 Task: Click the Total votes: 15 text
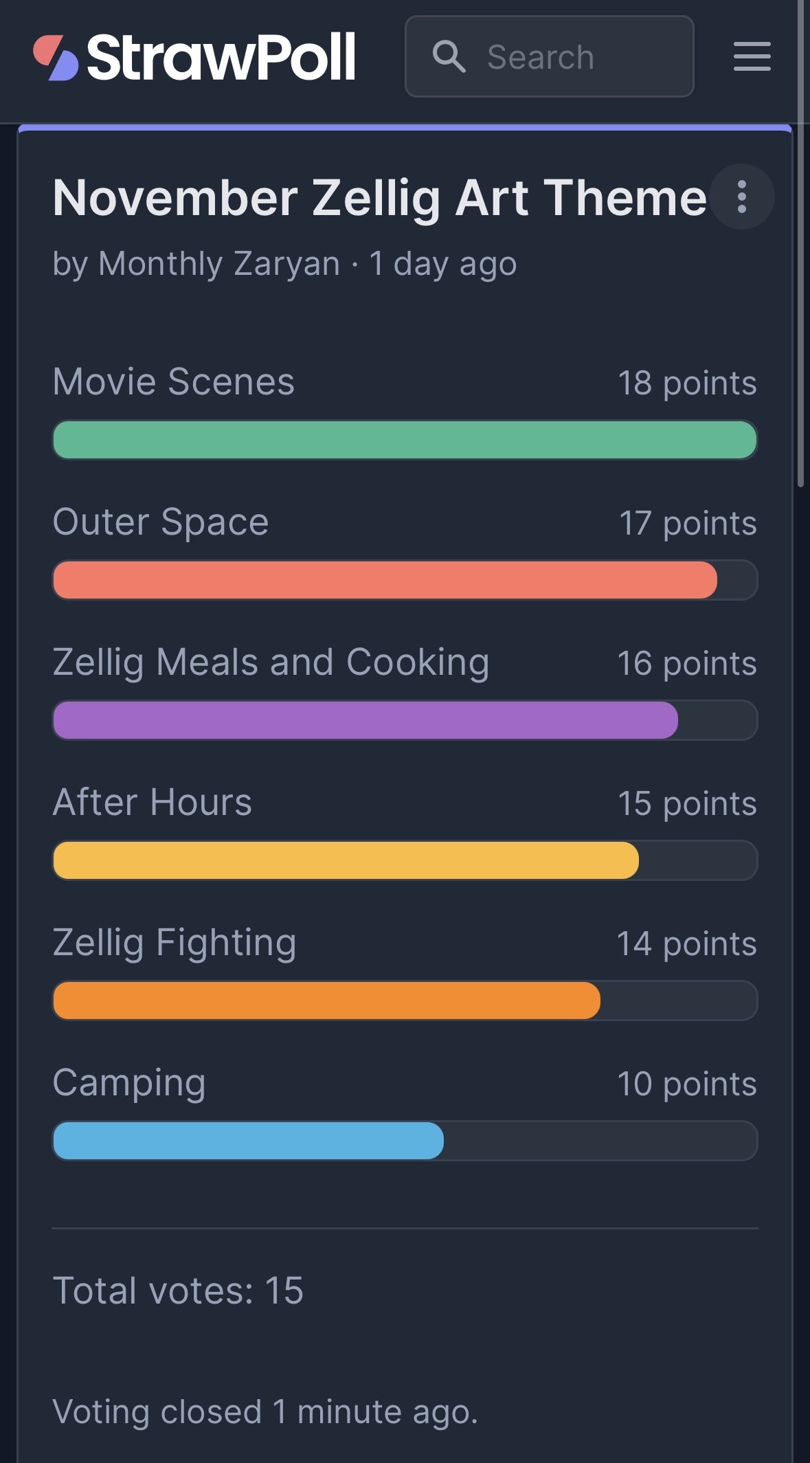coord(178,1291)
